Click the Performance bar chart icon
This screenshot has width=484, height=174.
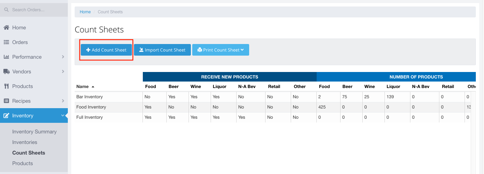pyautogui.click(x=6, y=57)
